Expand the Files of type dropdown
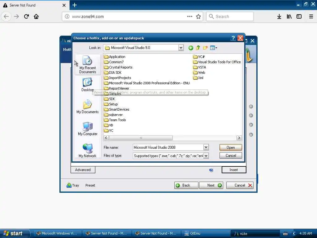Image resolution: width=317 pixels, height=238 pixels. coord(206,156)
